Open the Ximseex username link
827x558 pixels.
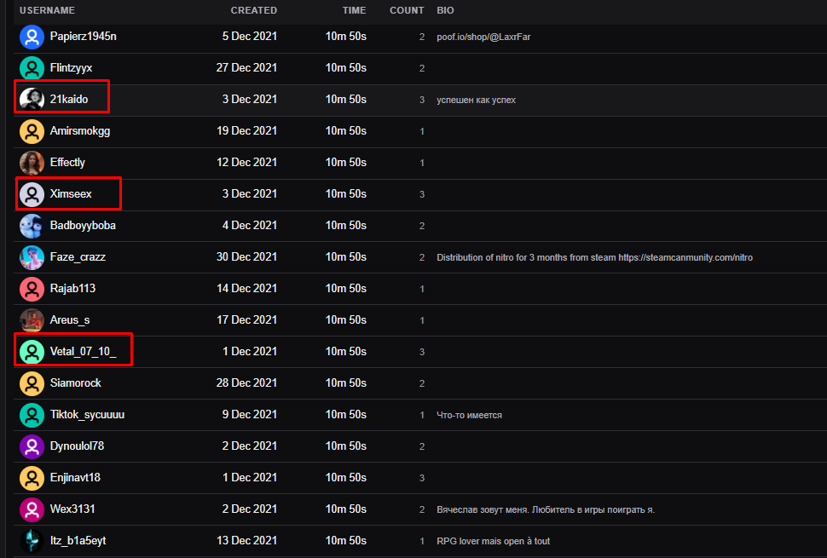coord(71,194)
